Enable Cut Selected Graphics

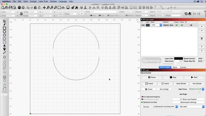pos(142,97)
